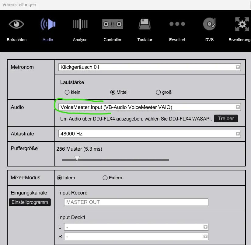251x245 pixels.
Task: Select the Audio speaker icon
Action: [x=48, y=24]
